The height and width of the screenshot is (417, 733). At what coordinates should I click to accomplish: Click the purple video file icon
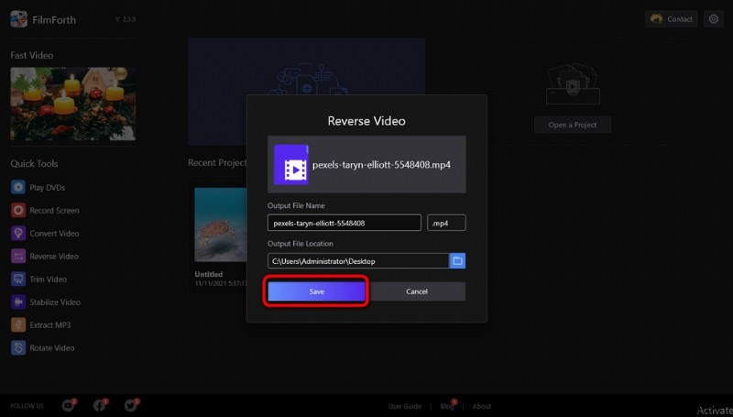pos(291,165)
